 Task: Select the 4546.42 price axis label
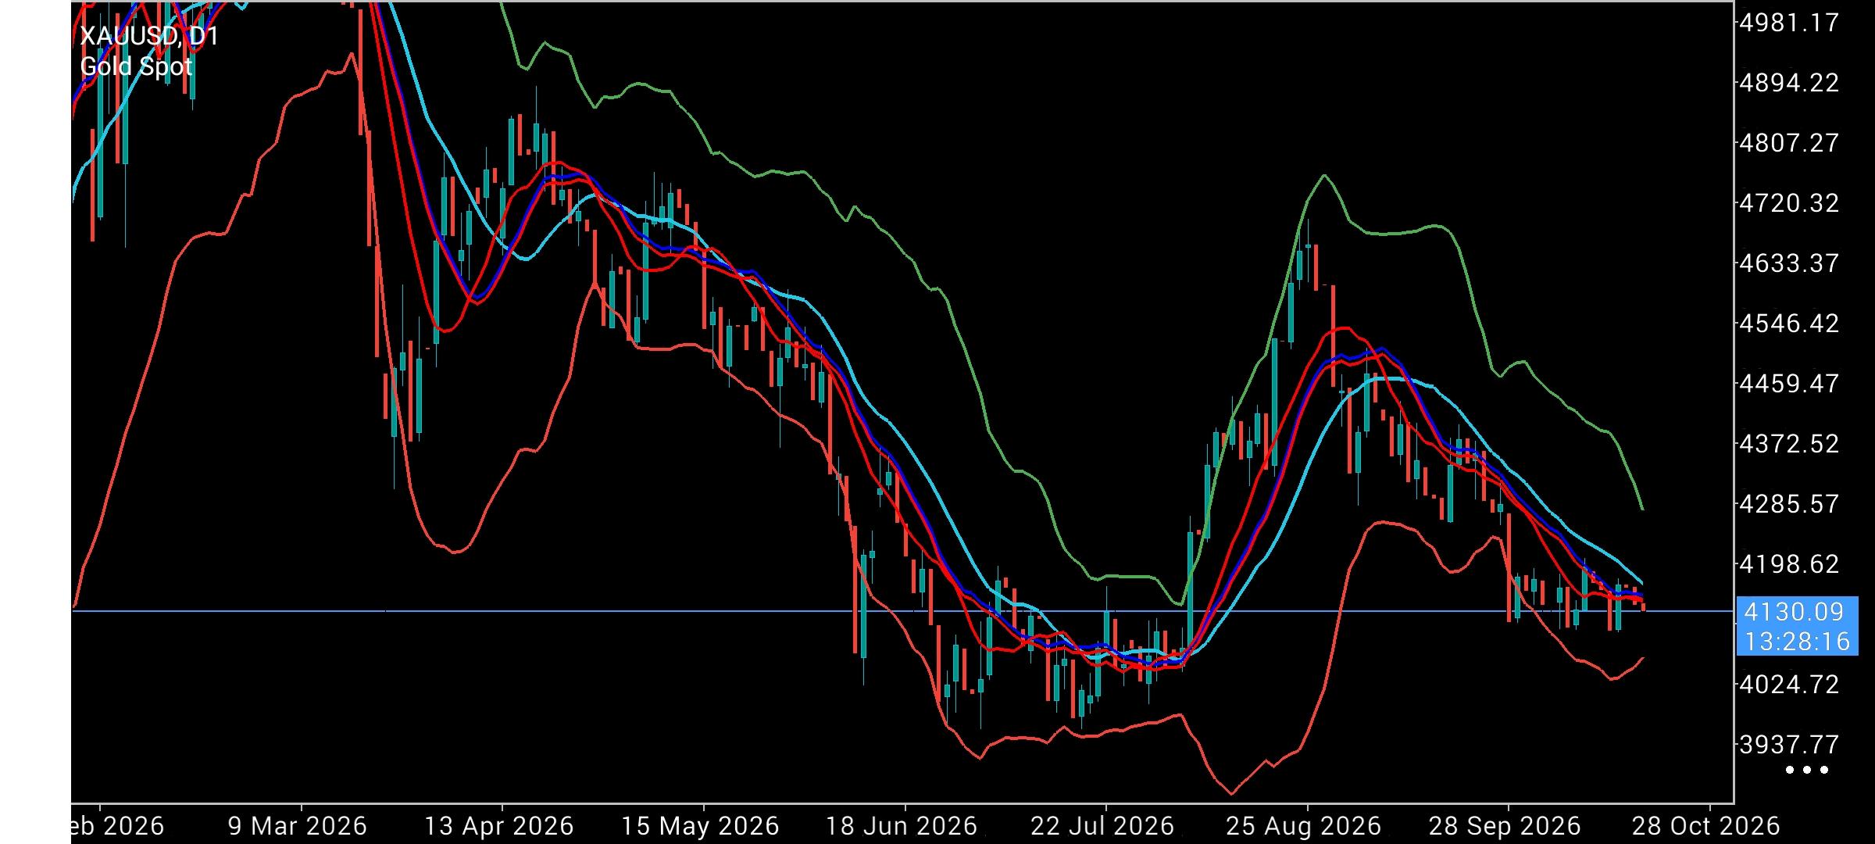1789,324
